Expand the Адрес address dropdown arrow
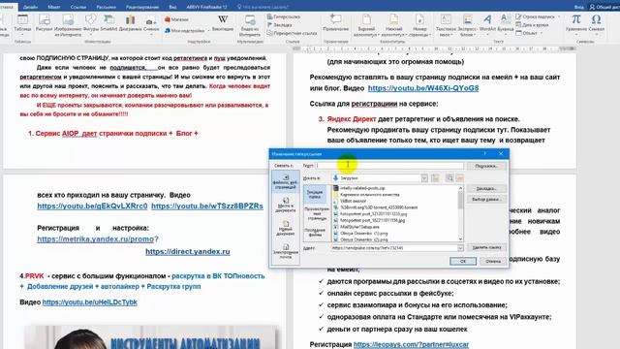The height and width of the screenshot is (349, 620). point(460,248)
